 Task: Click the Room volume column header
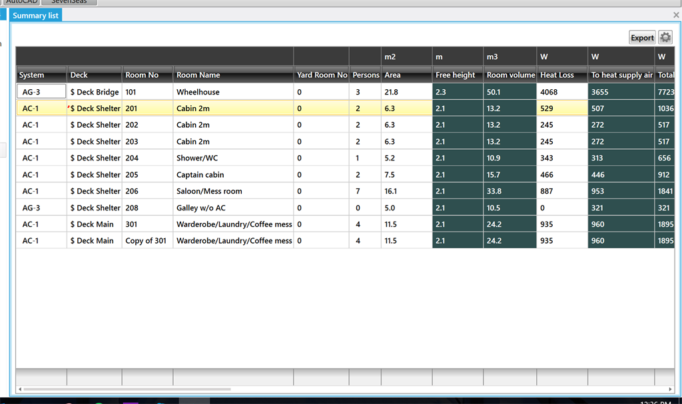(x=510, y=75)
